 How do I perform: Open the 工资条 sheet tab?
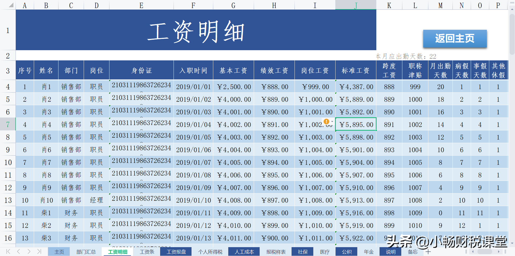point(146,252)
